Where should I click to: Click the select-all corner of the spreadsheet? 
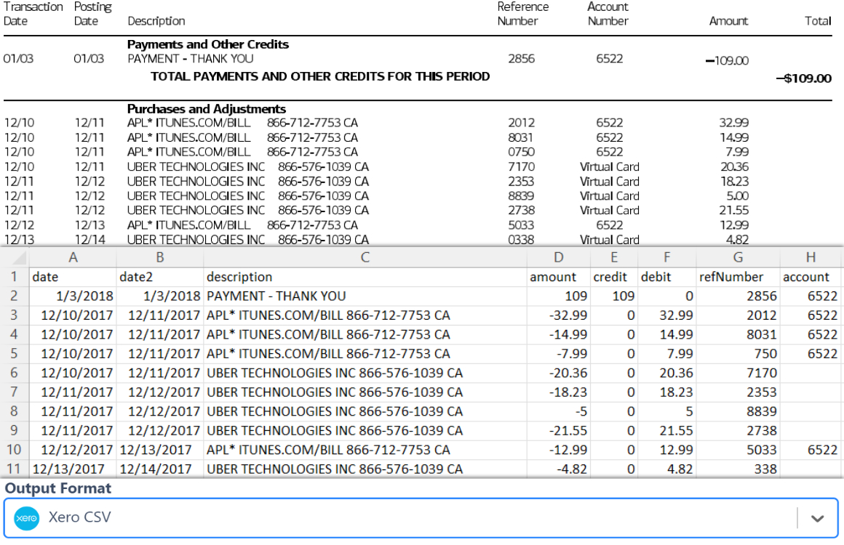tap(15, 258)
